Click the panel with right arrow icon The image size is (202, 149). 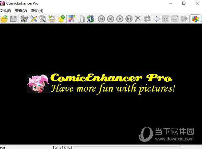pos(184,19)
